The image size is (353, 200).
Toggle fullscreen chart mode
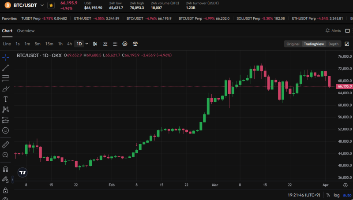tap(347, 44)
